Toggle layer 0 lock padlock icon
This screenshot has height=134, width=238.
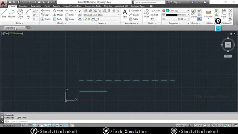[x=92, y=19]
